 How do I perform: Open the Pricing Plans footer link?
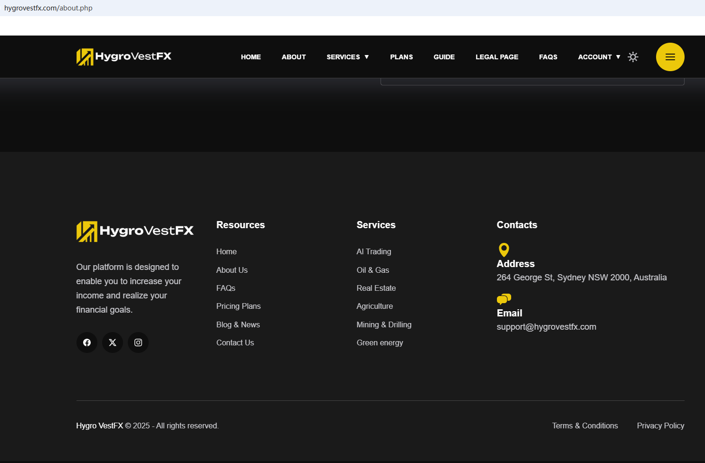[x=238, y=306]
